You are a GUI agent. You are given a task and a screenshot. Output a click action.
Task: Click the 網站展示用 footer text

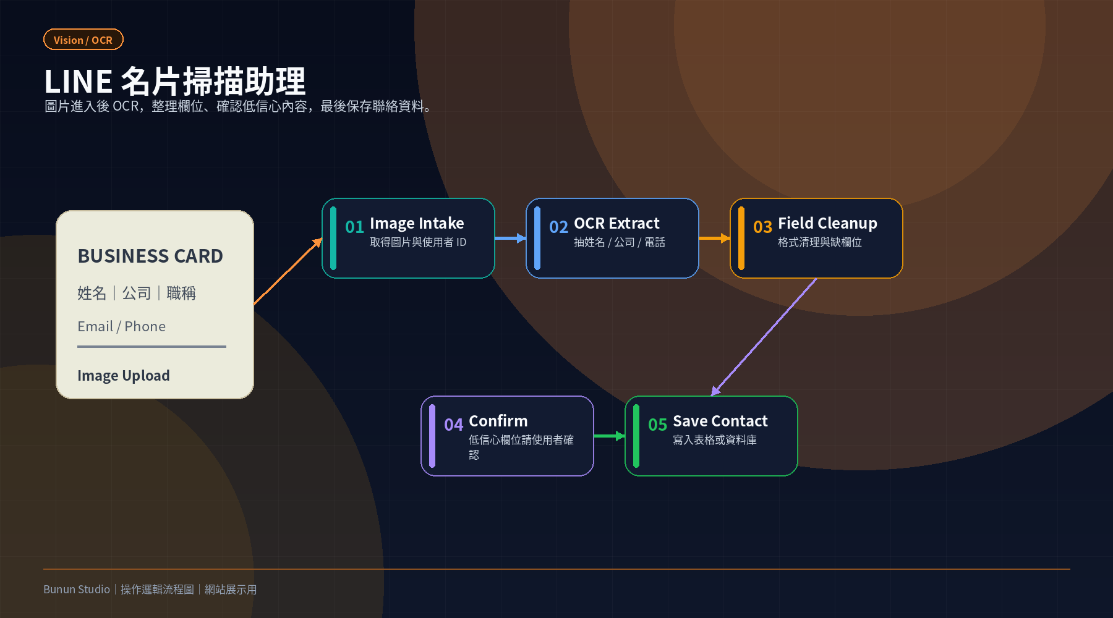coord(231,589)
